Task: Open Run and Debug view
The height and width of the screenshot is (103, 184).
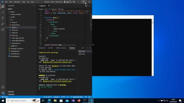Action: (x=3, y=23)
